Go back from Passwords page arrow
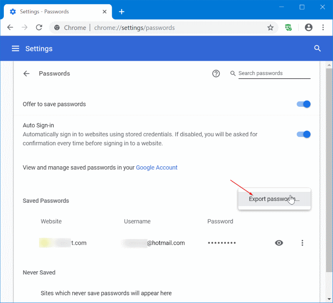The height and width of the screenshot is (303, 333). (x=26, y=74)
